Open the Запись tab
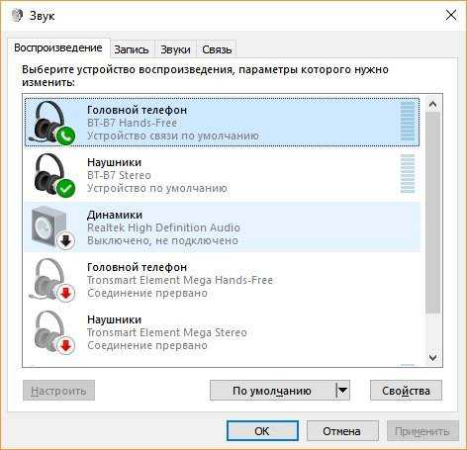The width and height of the screenshot is (467, 450). [x=132, y=49]
